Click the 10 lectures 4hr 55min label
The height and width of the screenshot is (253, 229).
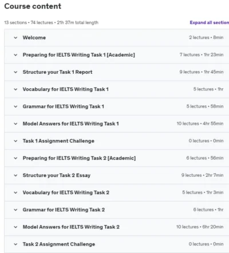click(200, 124)
